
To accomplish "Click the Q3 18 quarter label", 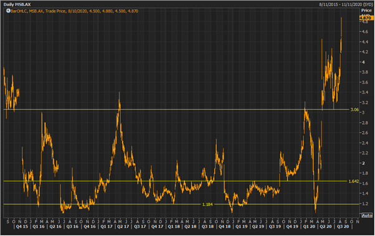I will pyautogui.click(x=207, y=227).
